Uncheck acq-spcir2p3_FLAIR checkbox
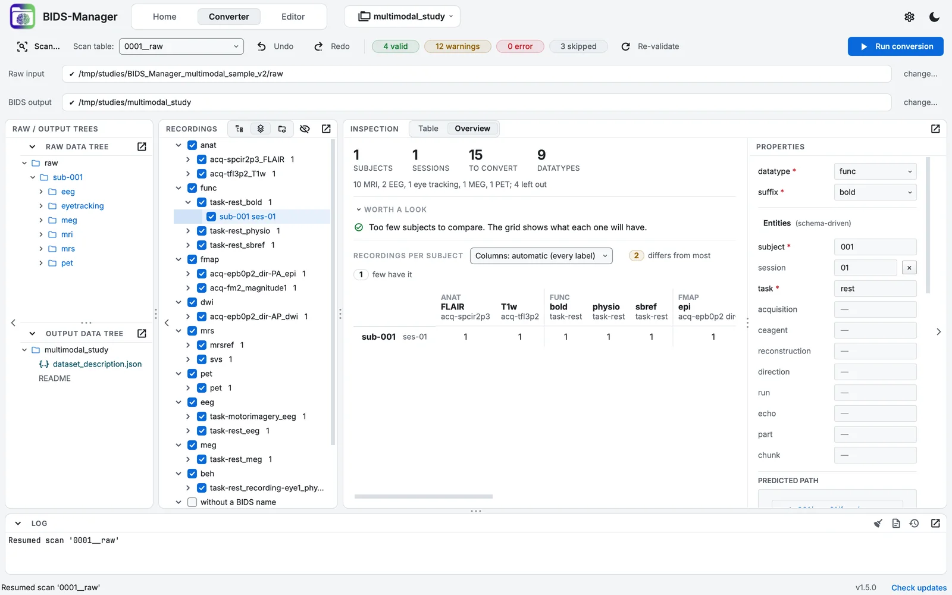The height and width of the screenshot is (595, 952). [202, 159]
